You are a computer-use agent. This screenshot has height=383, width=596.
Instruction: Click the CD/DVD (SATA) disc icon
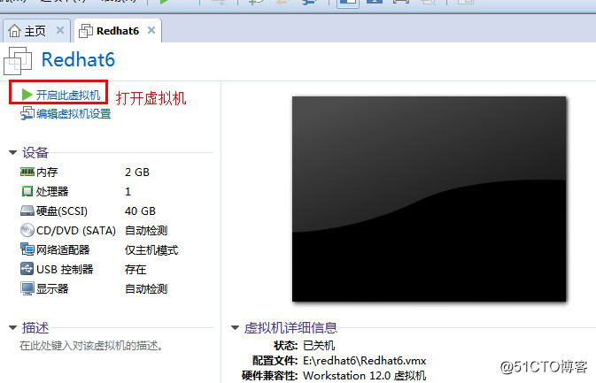(27, 230)
